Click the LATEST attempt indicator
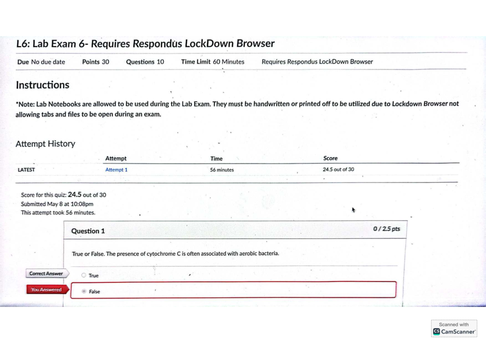Viewport: 486px width, 343px height. coord(26,170)
